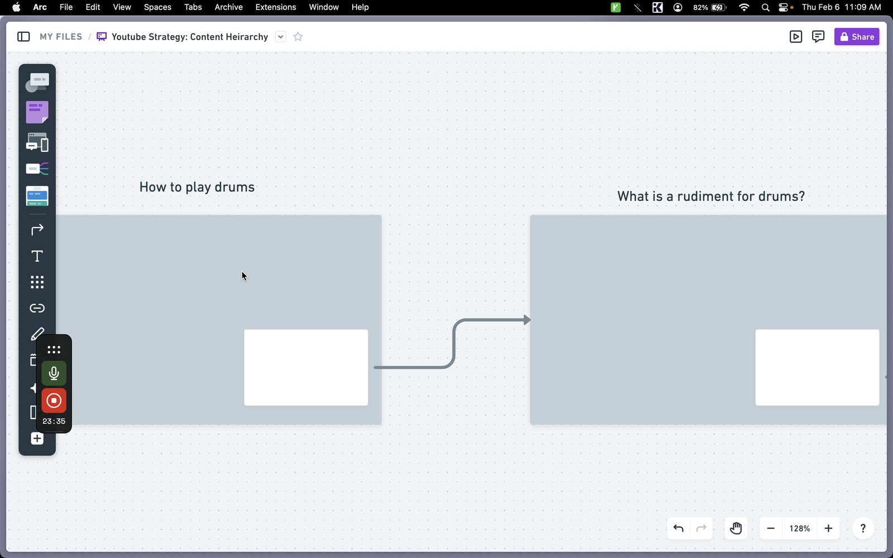Select the freehand pen tool

click(x=37, y=334)
